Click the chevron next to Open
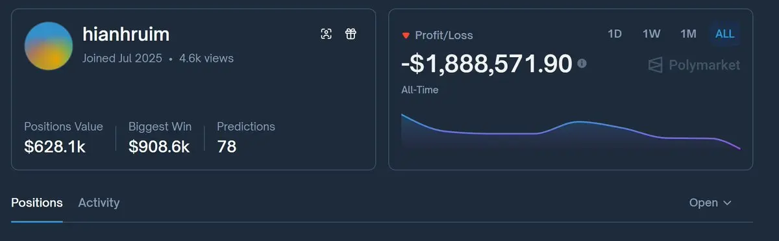The width and height of the screenshot is (779, 241). pyautogui.click(x=727, y=203)
